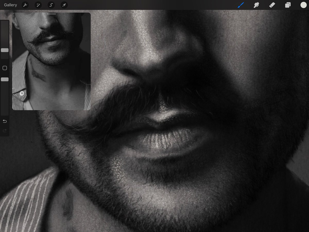The image size is (309, 232).
Task: Undo the last stroke
Action: pos(5,121)
